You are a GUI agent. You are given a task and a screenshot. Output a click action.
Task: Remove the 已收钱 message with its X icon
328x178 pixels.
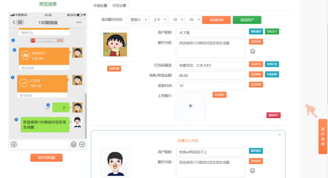pyautogui.click(x=13, y=77)
